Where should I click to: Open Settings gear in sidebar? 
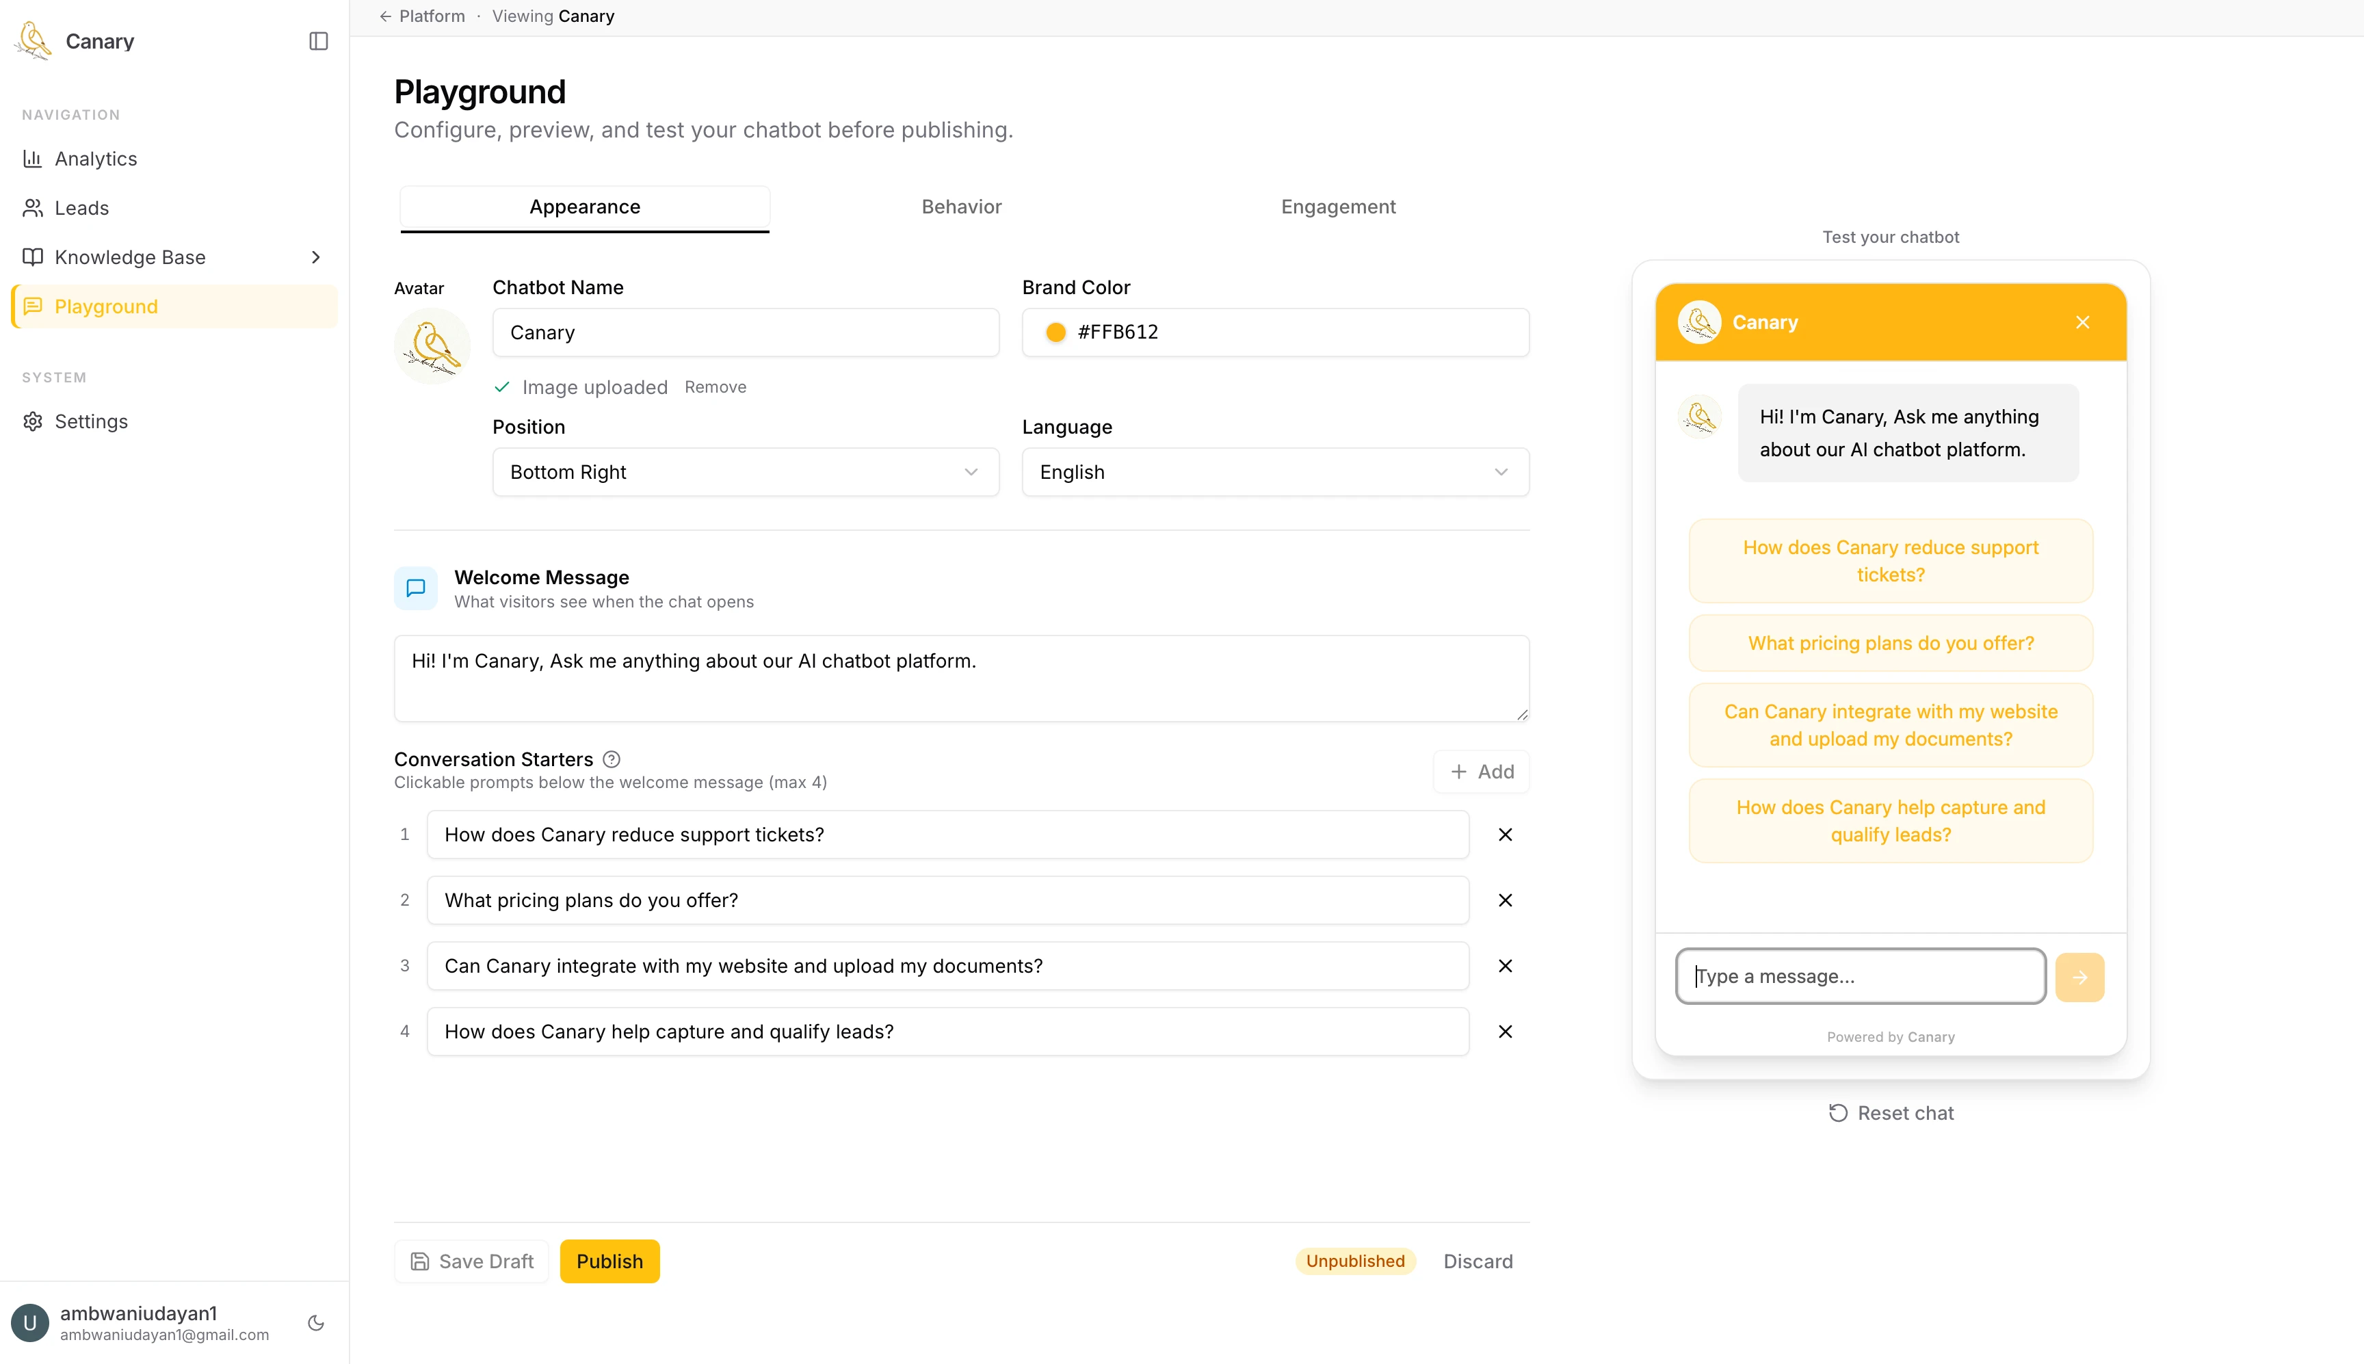[91, 421]
